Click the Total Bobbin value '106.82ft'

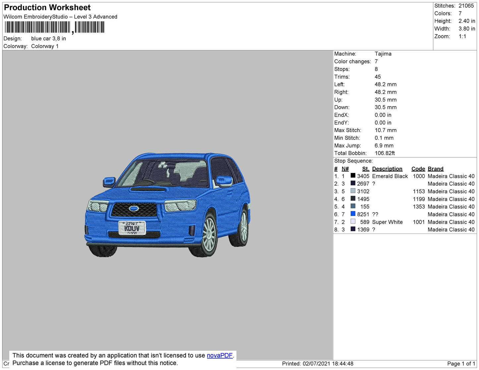coord(385,153)
